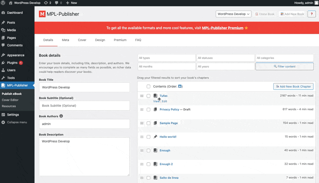This screenshot has height=183, width=319.
Task: Expand the All types filter dropdown
Action: pos(167,58)
